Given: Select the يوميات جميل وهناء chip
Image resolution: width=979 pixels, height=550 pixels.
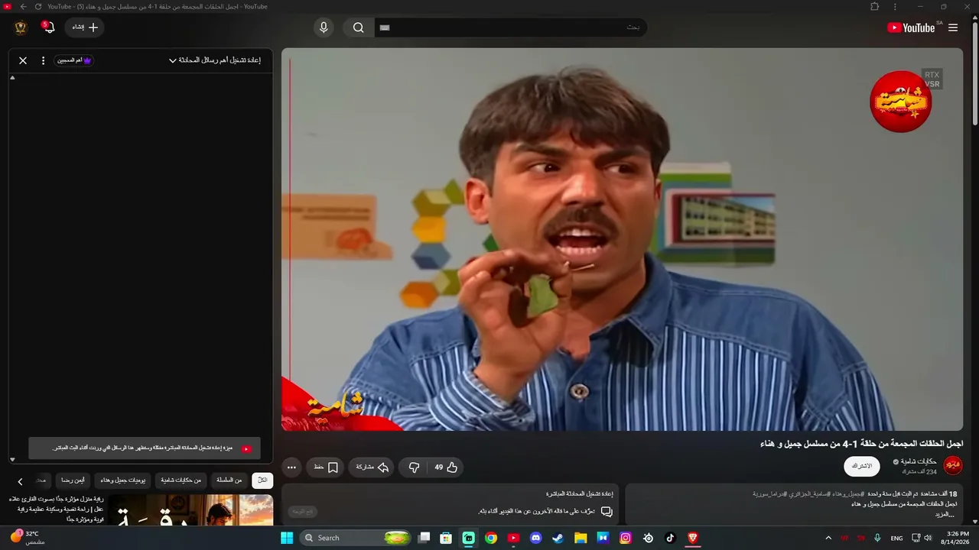Looking at the screenshot, I should coord(122,480).
